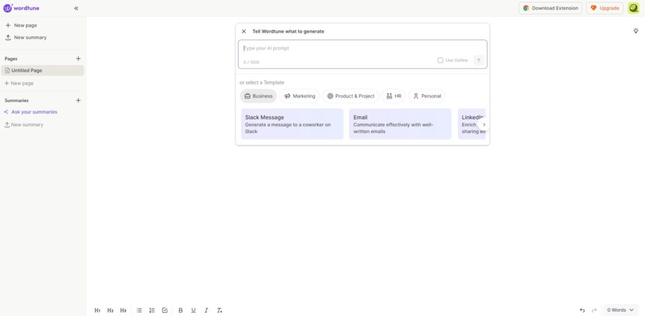The image size is (645, 316).
Task: Add a page with Pages plus icon
Action: (78, 58)
